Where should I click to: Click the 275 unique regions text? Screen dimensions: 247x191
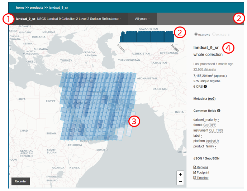(207, 81)
